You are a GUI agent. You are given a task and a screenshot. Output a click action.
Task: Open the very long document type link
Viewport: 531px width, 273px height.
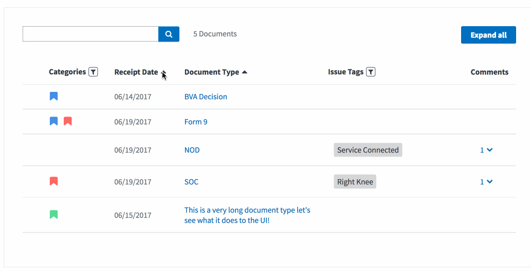247,215
